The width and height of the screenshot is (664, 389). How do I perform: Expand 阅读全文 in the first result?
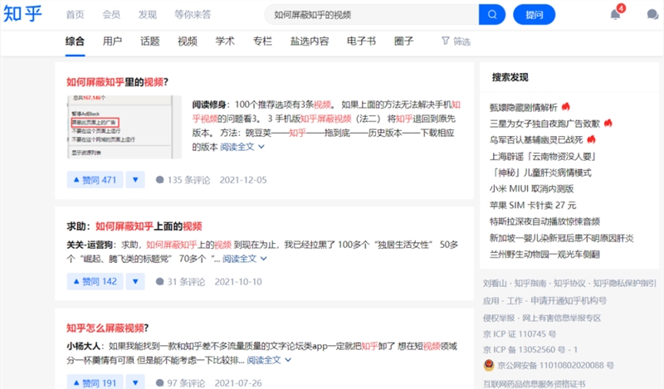pos(242,147)
